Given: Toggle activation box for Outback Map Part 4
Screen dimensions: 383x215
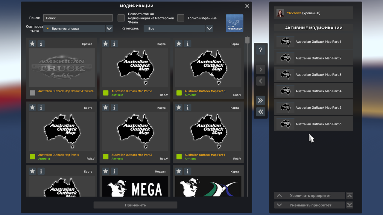Looking at the screenshot, I should pyautogui.click(x=33, y=156).
